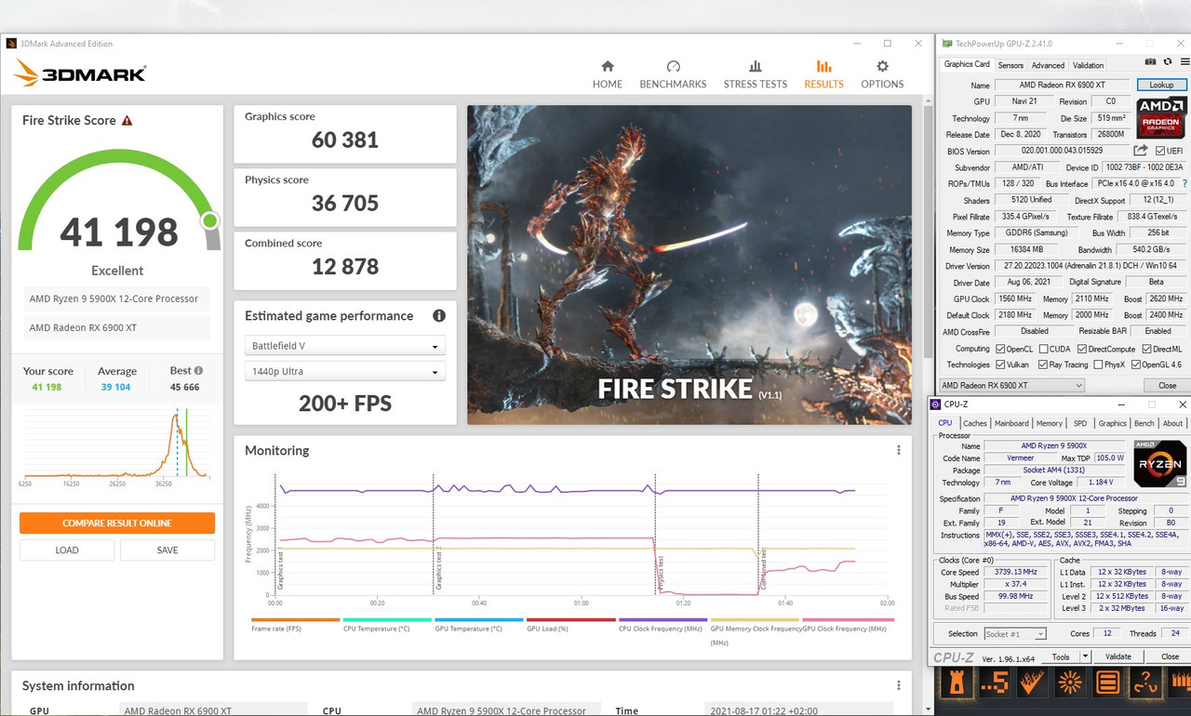The image size is (1191, 716).
Task: Open the GPU-Z hamburger menu icon
Action: 1183,61
